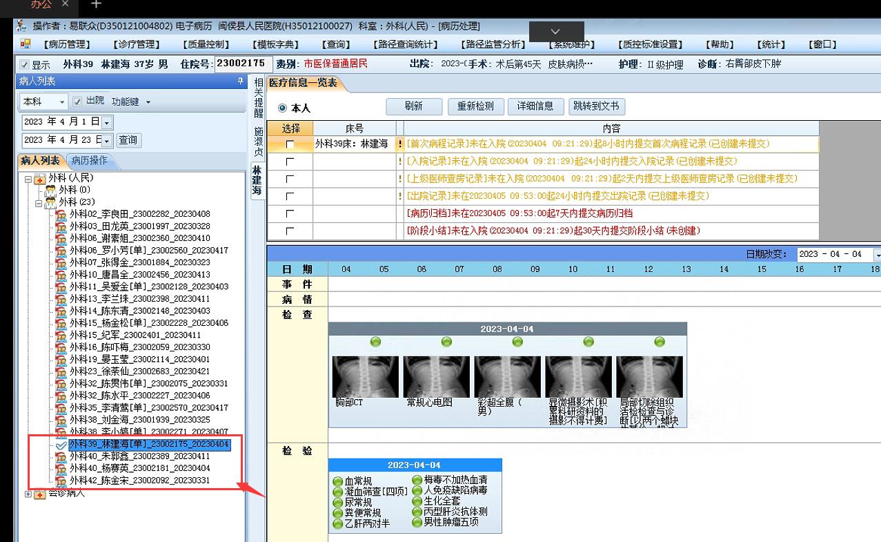Screen dimensions: 881x542
Task: Click icon left of 病历管理 menu
Action: point(26,44)
